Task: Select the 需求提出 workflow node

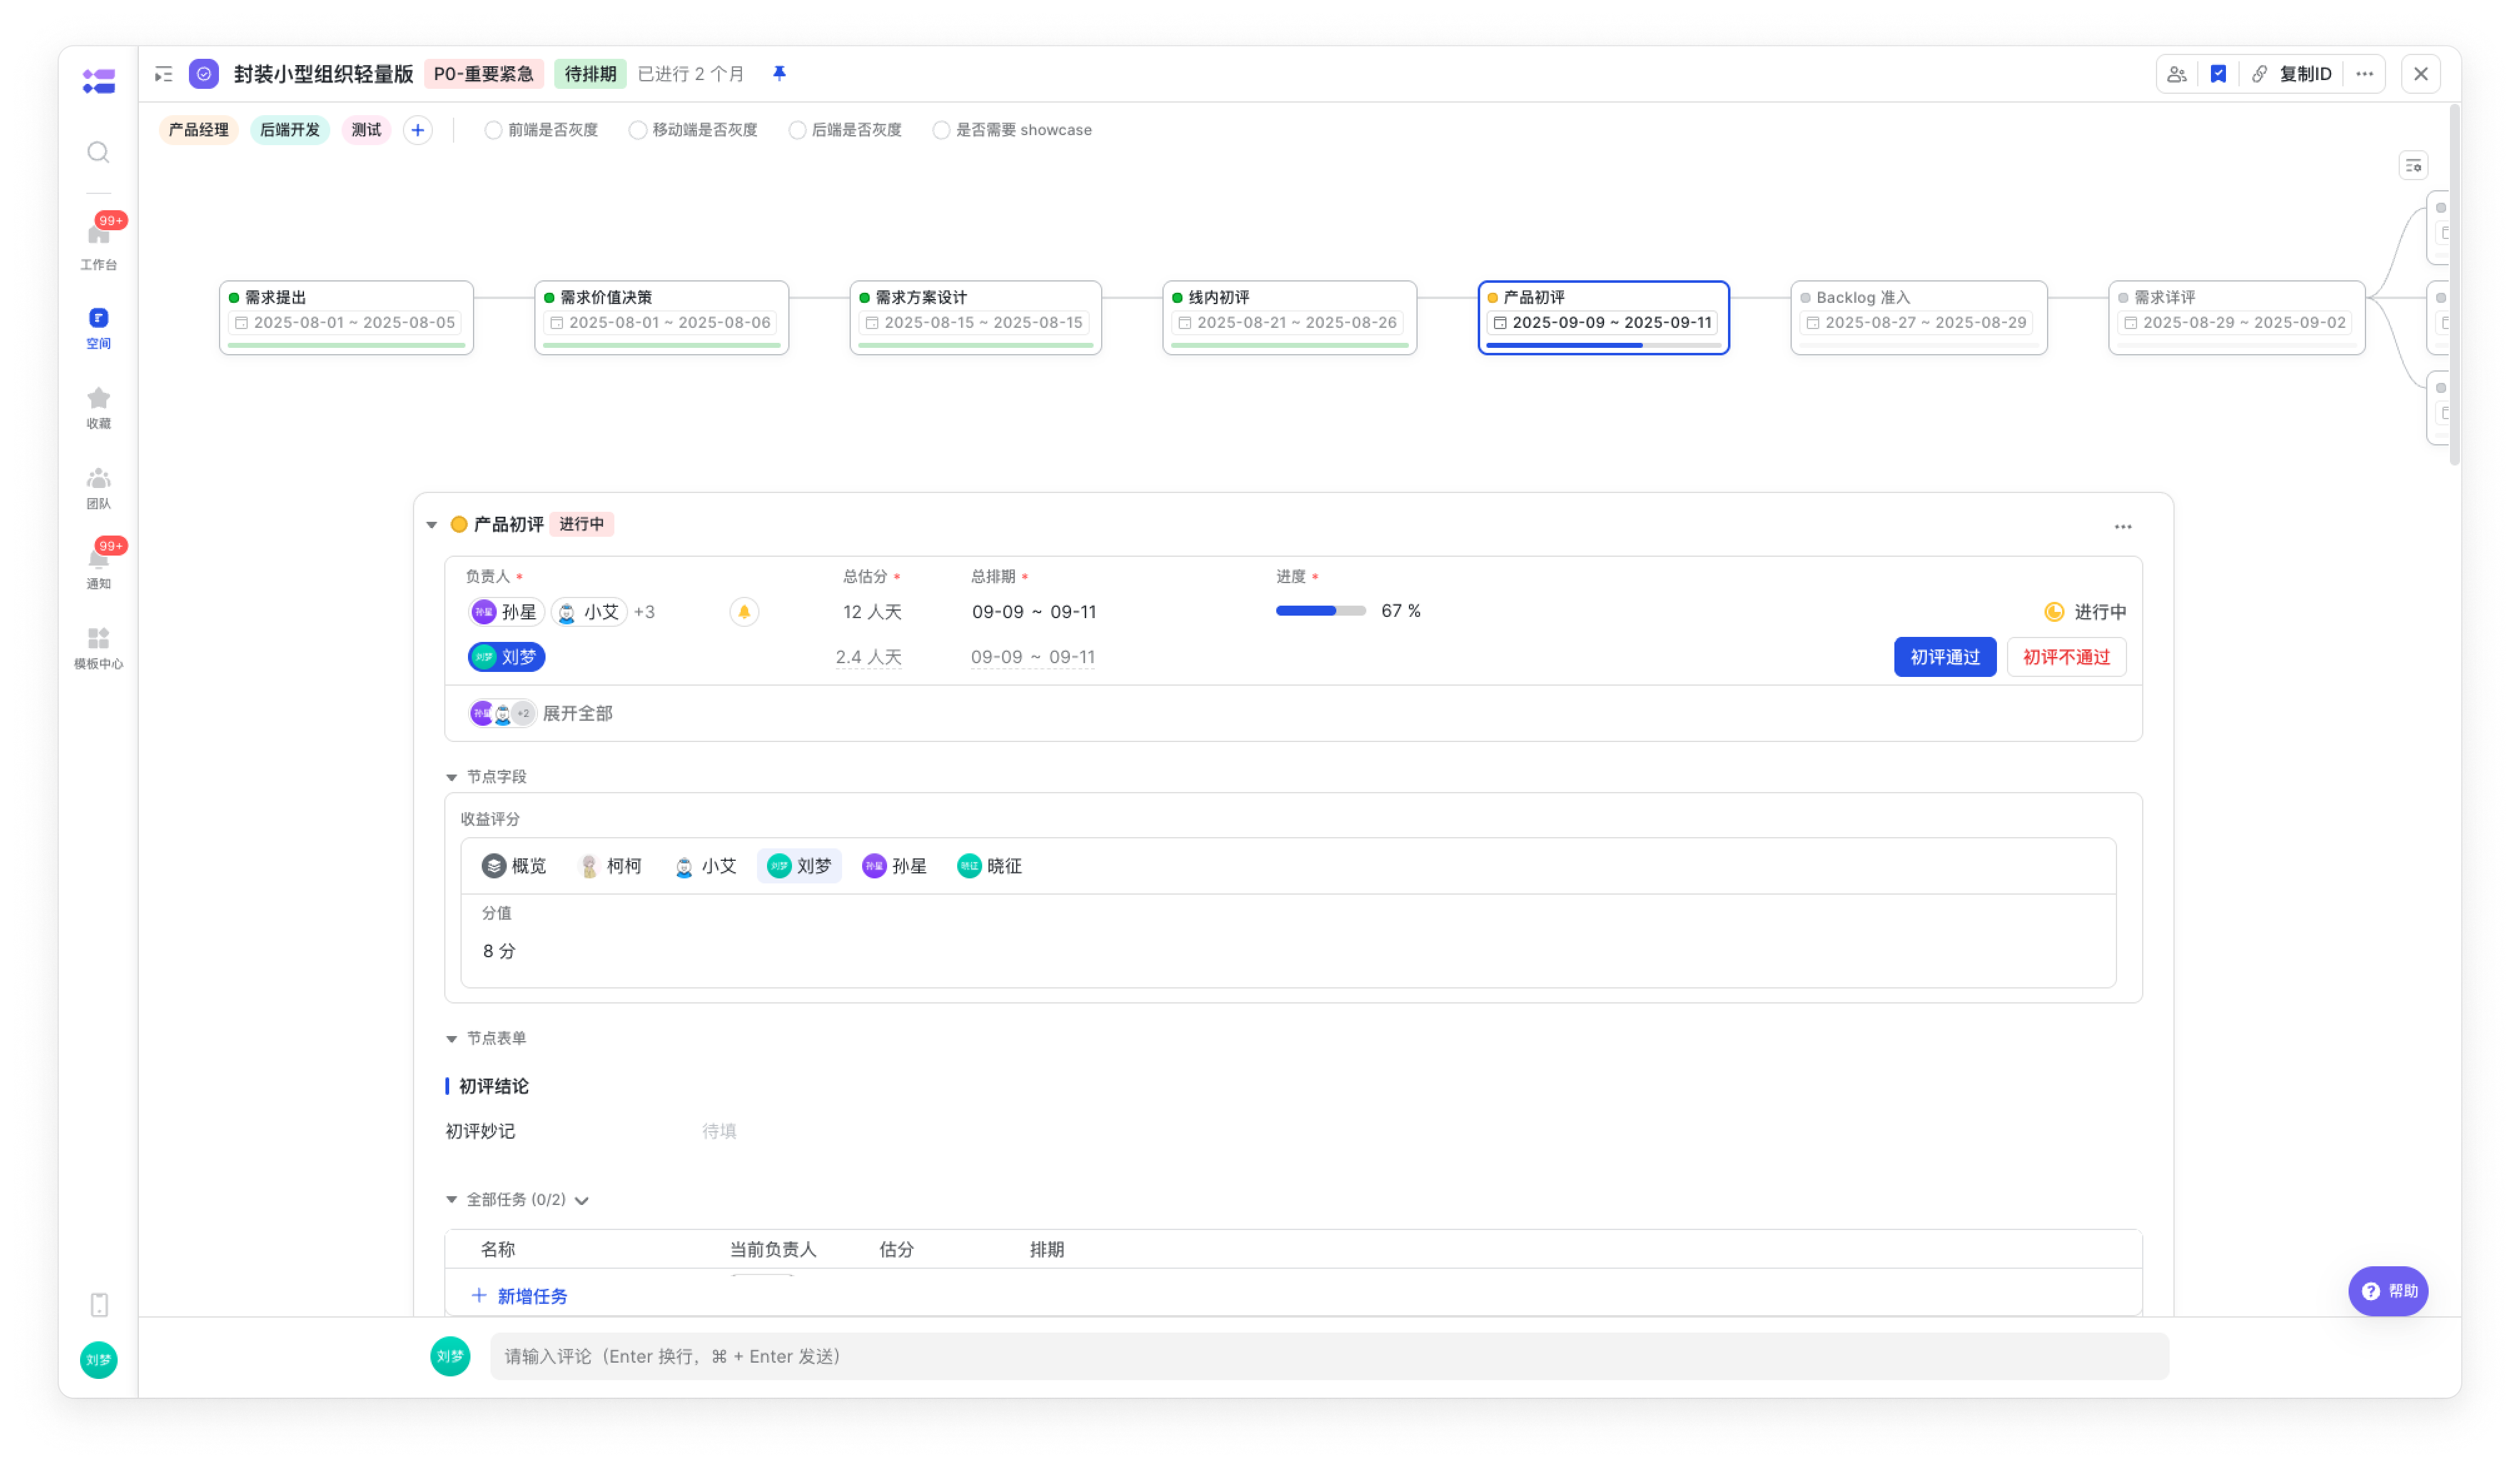Action: click(346, 318)
